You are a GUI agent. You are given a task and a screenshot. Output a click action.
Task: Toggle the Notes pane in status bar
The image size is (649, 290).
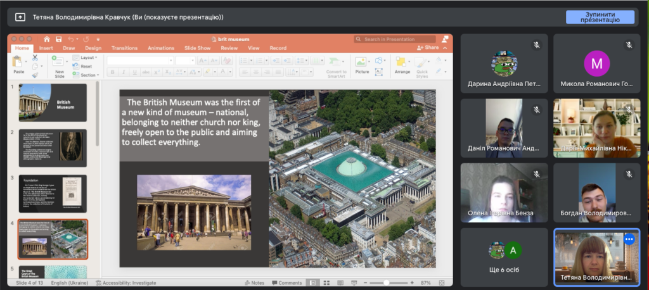click(255, 282)
